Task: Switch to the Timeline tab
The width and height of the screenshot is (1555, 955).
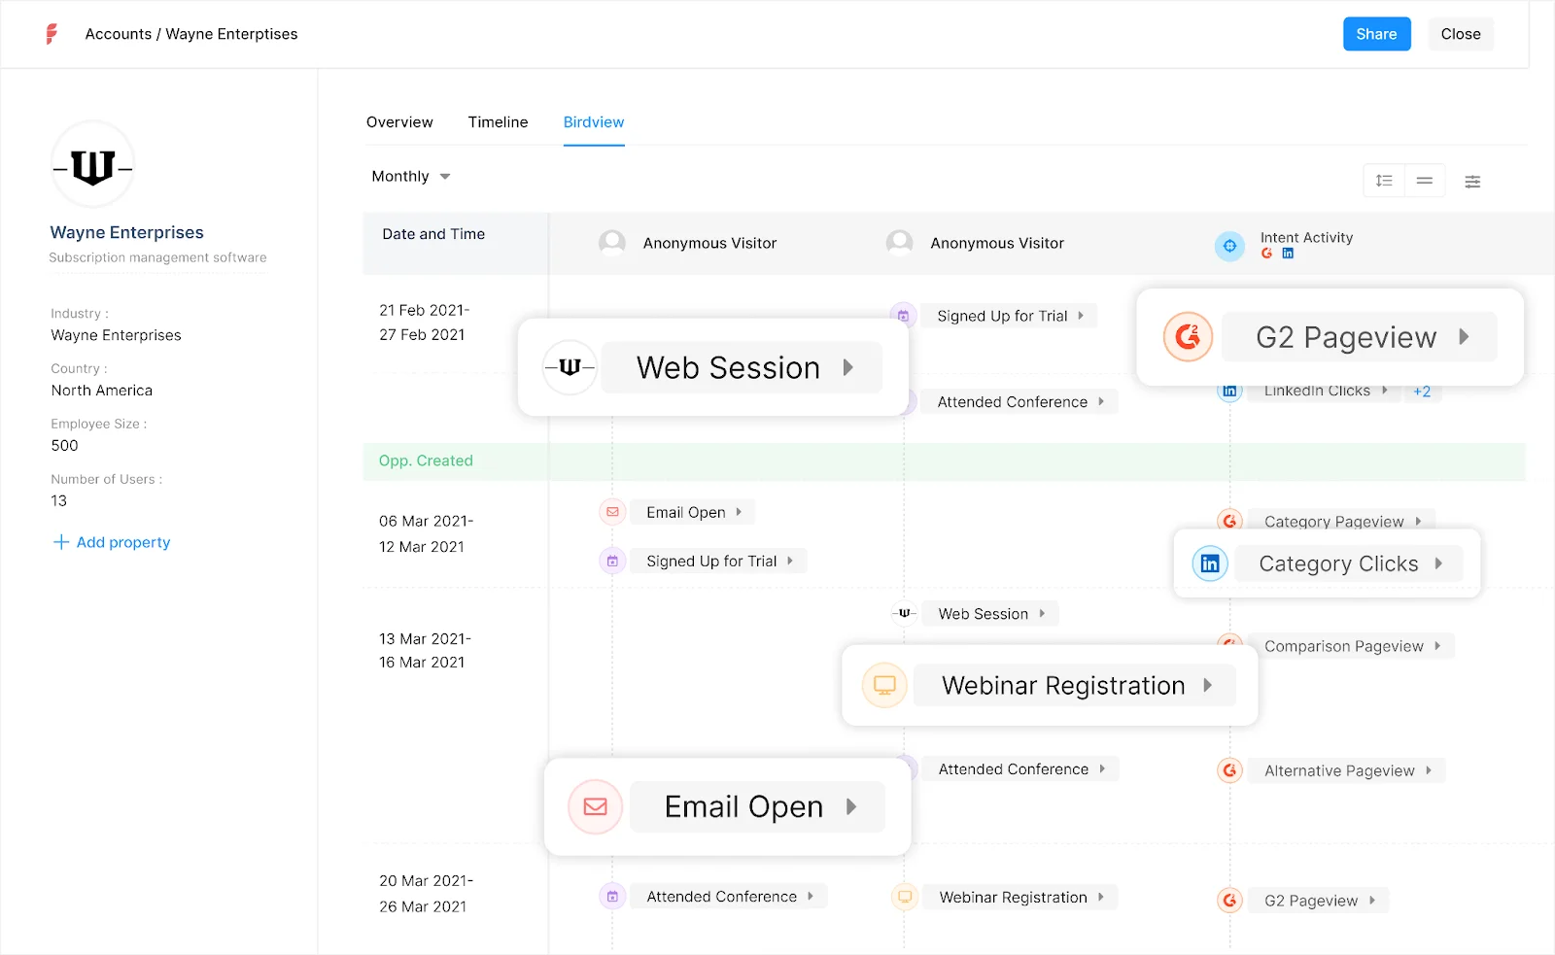Action: [498, 122]
